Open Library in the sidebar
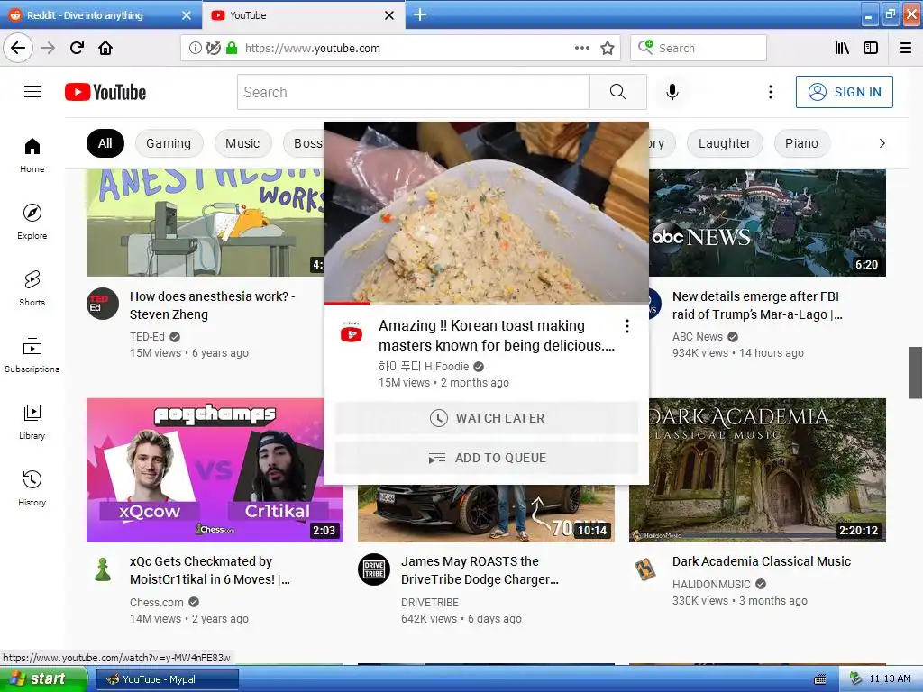The height and width of the screenshot is (692, 923). click(x=32, y=422)
